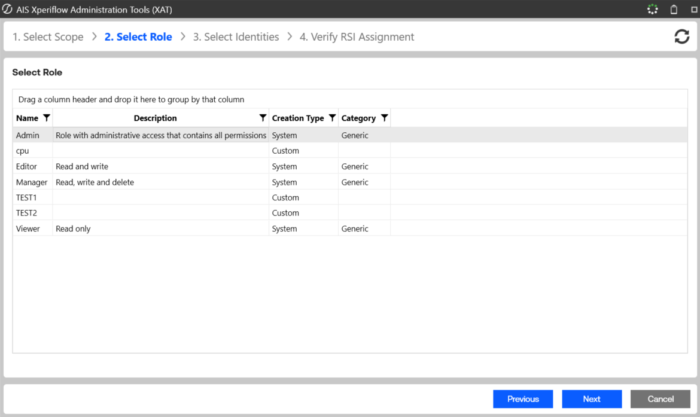Click the refresh icon at top right
Screen dimensions: 700x417
681,36
